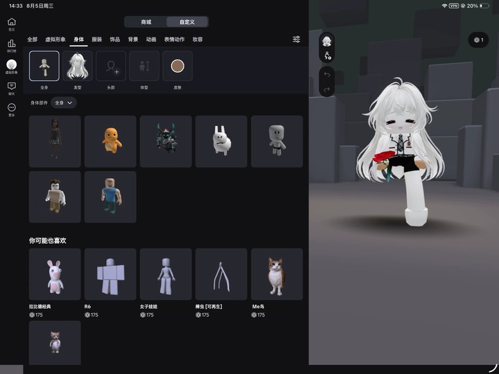Screen dimensions: 499x374
Task: Click the filter sliders icon
Action: (297, 39)
